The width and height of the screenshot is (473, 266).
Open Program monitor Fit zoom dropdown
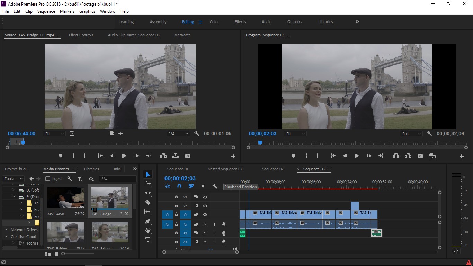[x=295, y=134]
